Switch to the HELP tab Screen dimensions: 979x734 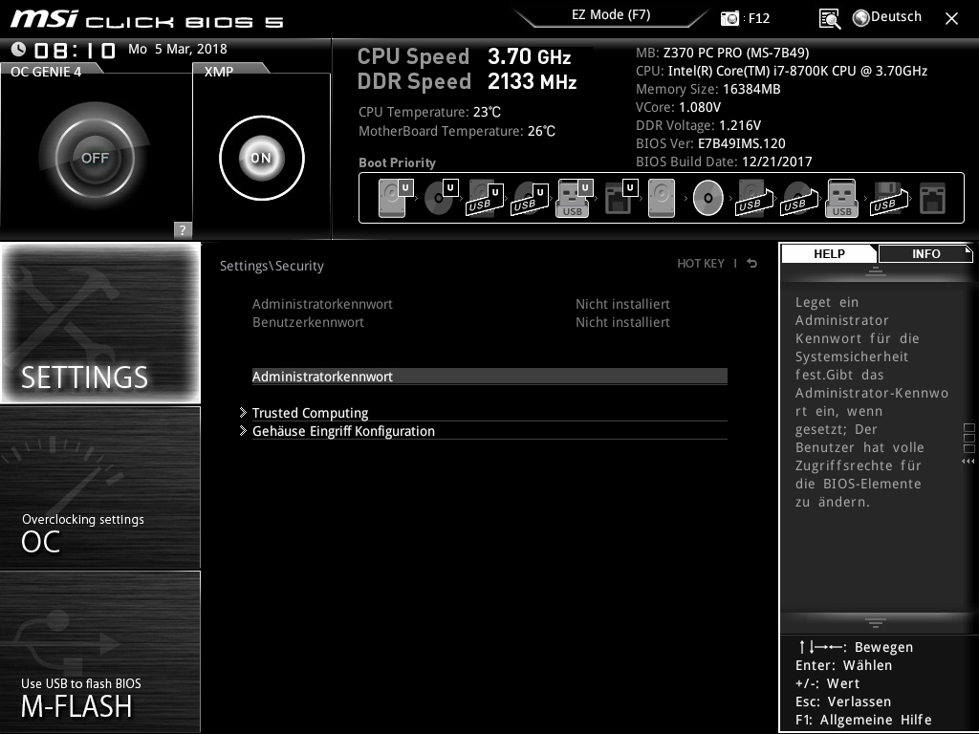click(x=829, y=253)
